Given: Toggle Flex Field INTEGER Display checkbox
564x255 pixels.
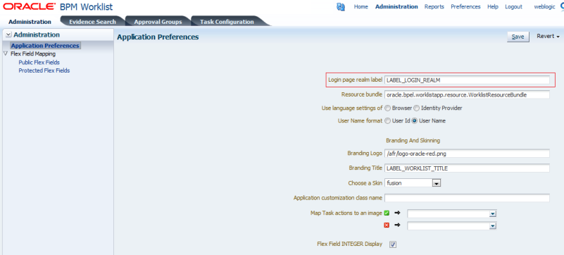Looking at the screenshot, I should [x=393, y=244].
